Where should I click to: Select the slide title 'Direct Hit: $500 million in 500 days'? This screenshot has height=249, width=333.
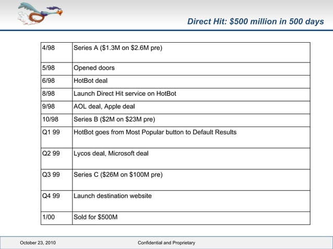click(255, 21)
